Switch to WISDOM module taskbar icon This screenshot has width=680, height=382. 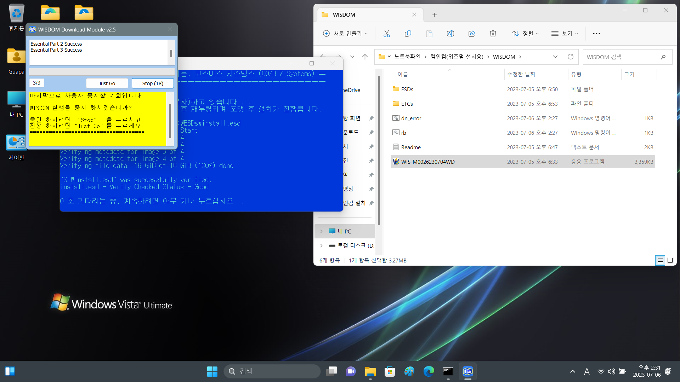click(467, 371)
